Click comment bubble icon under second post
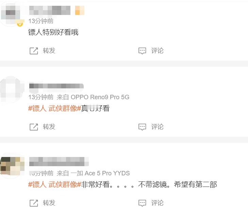248x210 pixels. pyautogui.click(x=142, y=127)
